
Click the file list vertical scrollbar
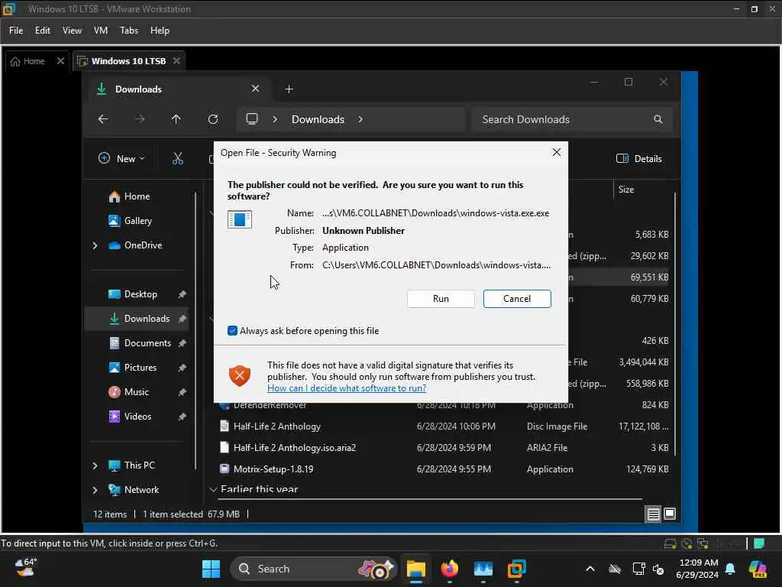675,324
